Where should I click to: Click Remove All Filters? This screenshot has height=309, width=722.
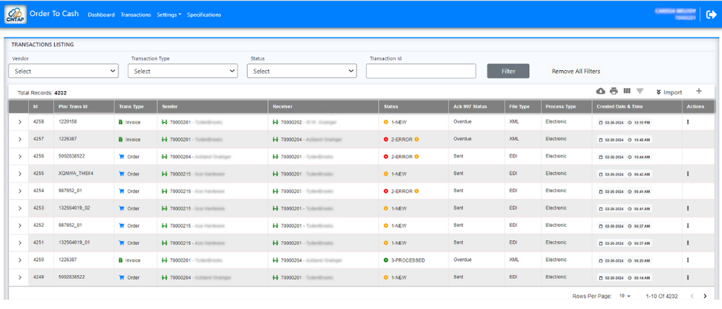575,71
